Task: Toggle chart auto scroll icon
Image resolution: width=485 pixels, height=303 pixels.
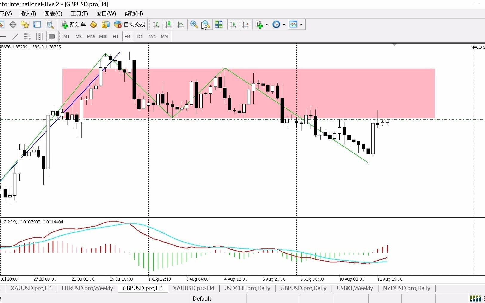Action: tap(233, 24)
